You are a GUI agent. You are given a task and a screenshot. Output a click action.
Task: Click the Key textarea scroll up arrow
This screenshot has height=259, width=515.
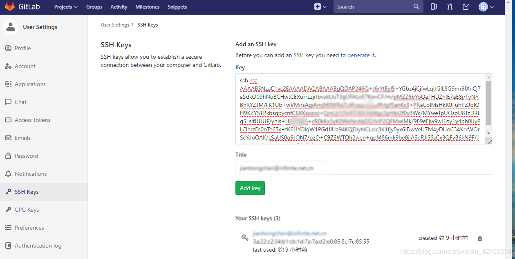coord(488,77)
